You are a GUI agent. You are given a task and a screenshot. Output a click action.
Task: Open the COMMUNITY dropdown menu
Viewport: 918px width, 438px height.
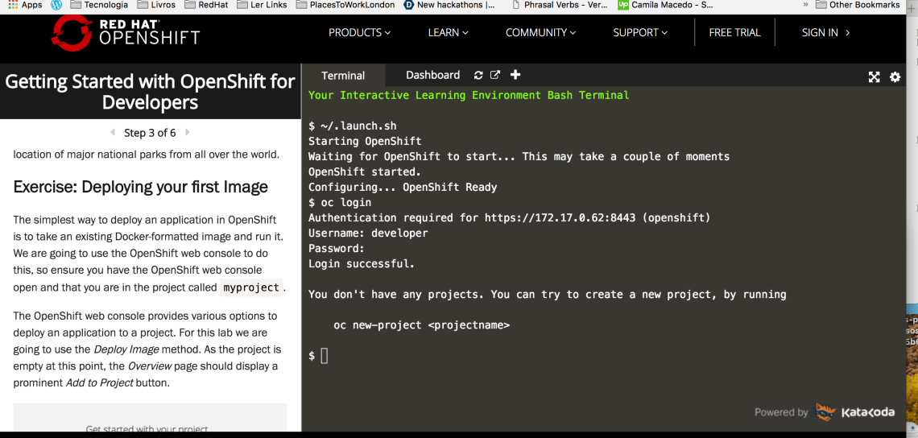pos(540,33)
